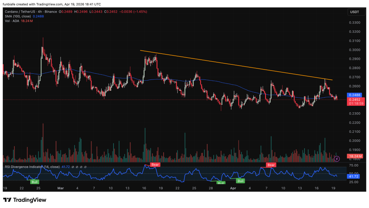
Task: Click the 0.3000 level on price scale
Action: coord(355,50)
